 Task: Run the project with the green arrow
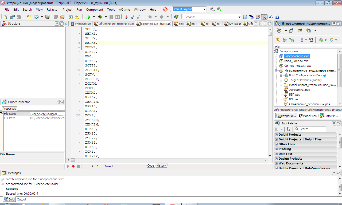point(88,17)
